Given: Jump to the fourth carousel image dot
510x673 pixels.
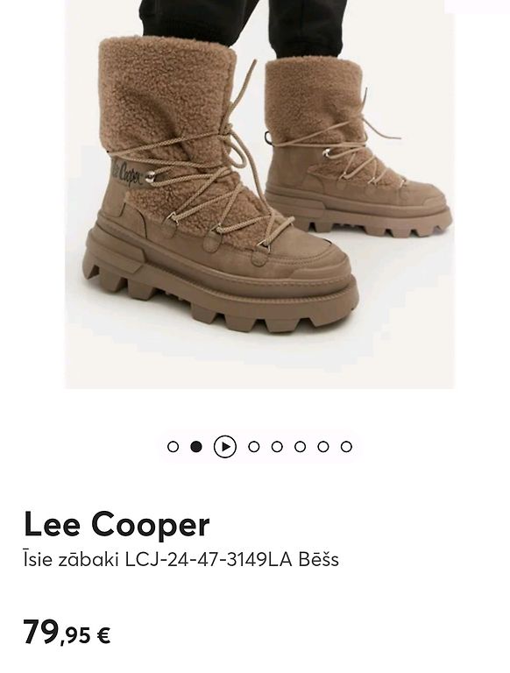Looking at the screenshot, I should pyautogui.click(x=254, y=447).
